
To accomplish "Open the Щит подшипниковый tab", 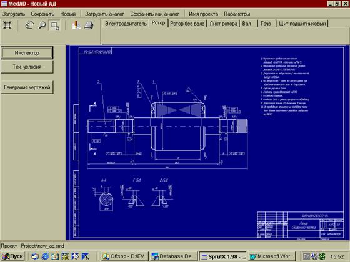I will [x=302, y=24].
